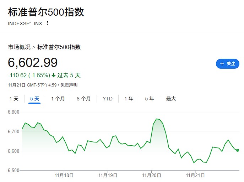Select the 1 天 time range tab

[14, 99]
